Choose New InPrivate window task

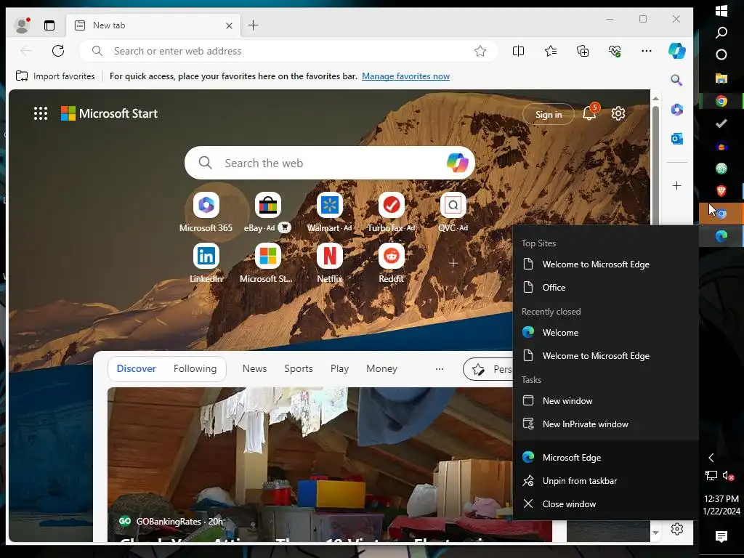tap(605, 424)
